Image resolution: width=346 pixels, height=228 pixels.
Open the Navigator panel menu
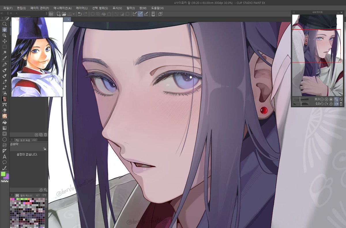click(294, 12)
